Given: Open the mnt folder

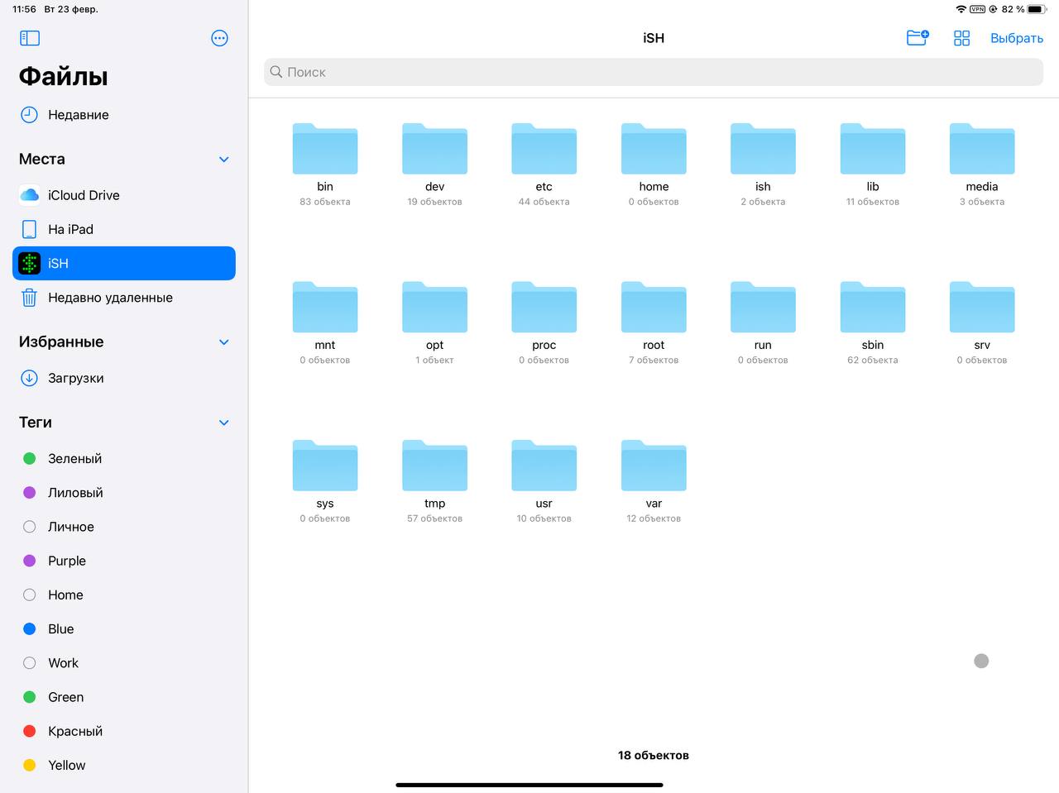Looking at the screenshot, I should [x=325, y=307].
